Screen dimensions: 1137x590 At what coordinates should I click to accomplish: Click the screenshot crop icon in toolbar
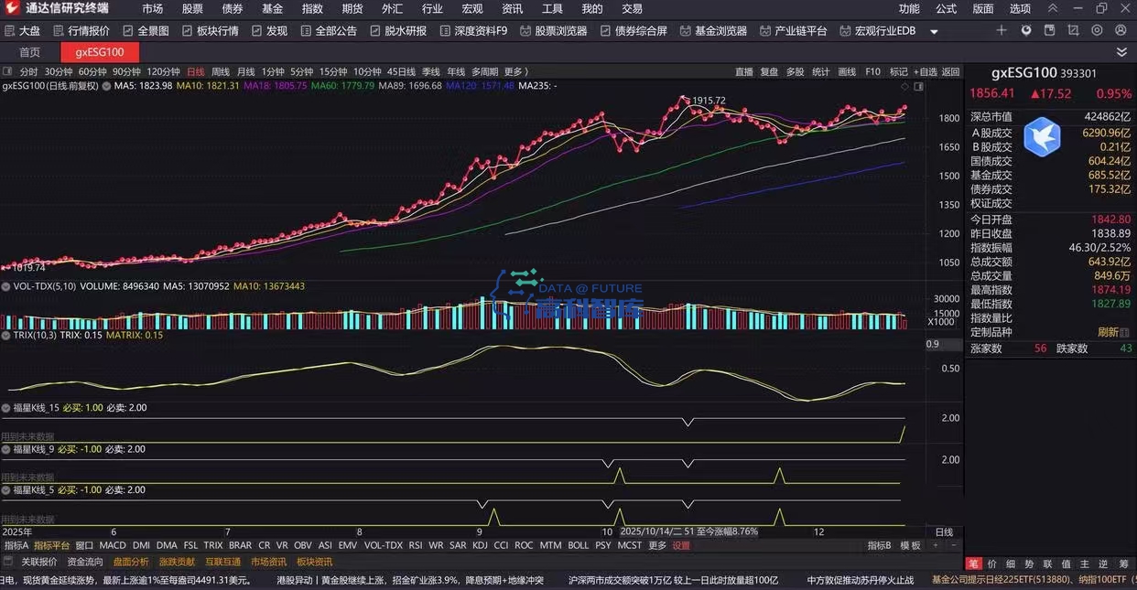coord(1073,30)
